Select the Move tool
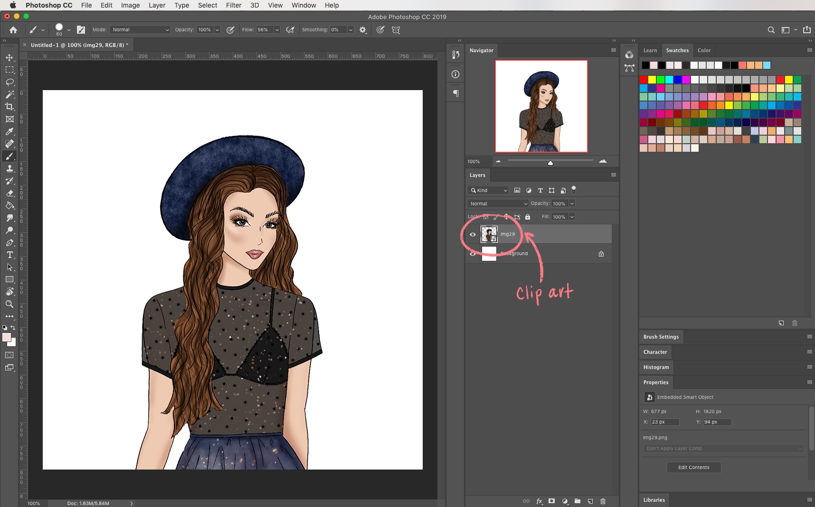 point(9,57)
